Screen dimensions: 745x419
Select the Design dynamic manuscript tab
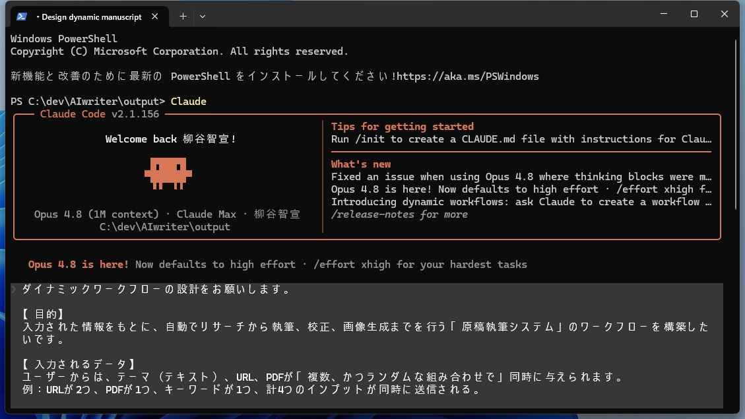[89, 16]
